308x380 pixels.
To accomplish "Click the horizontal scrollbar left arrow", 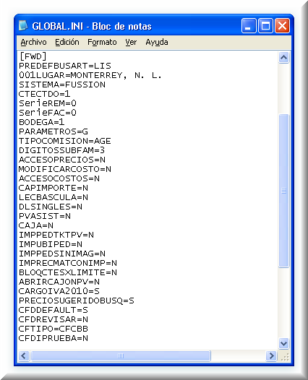I will click(24, 355).
